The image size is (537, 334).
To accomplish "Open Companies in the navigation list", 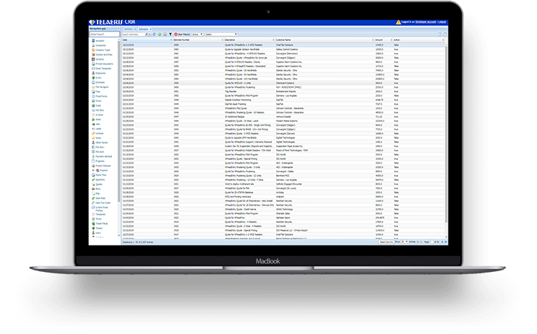I will [100, 45].
